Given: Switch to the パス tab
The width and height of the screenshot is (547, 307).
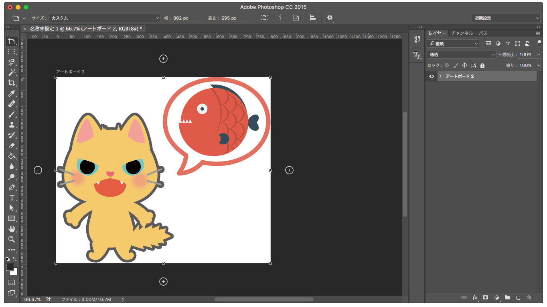Looking at the screenshot, I should 483,33.
